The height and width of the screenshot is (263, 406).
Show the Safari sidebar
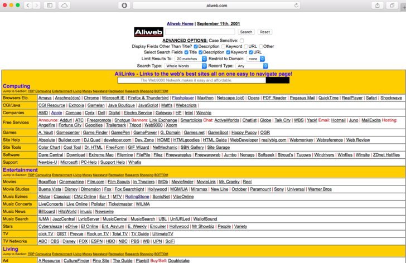[x=50, y=5]
